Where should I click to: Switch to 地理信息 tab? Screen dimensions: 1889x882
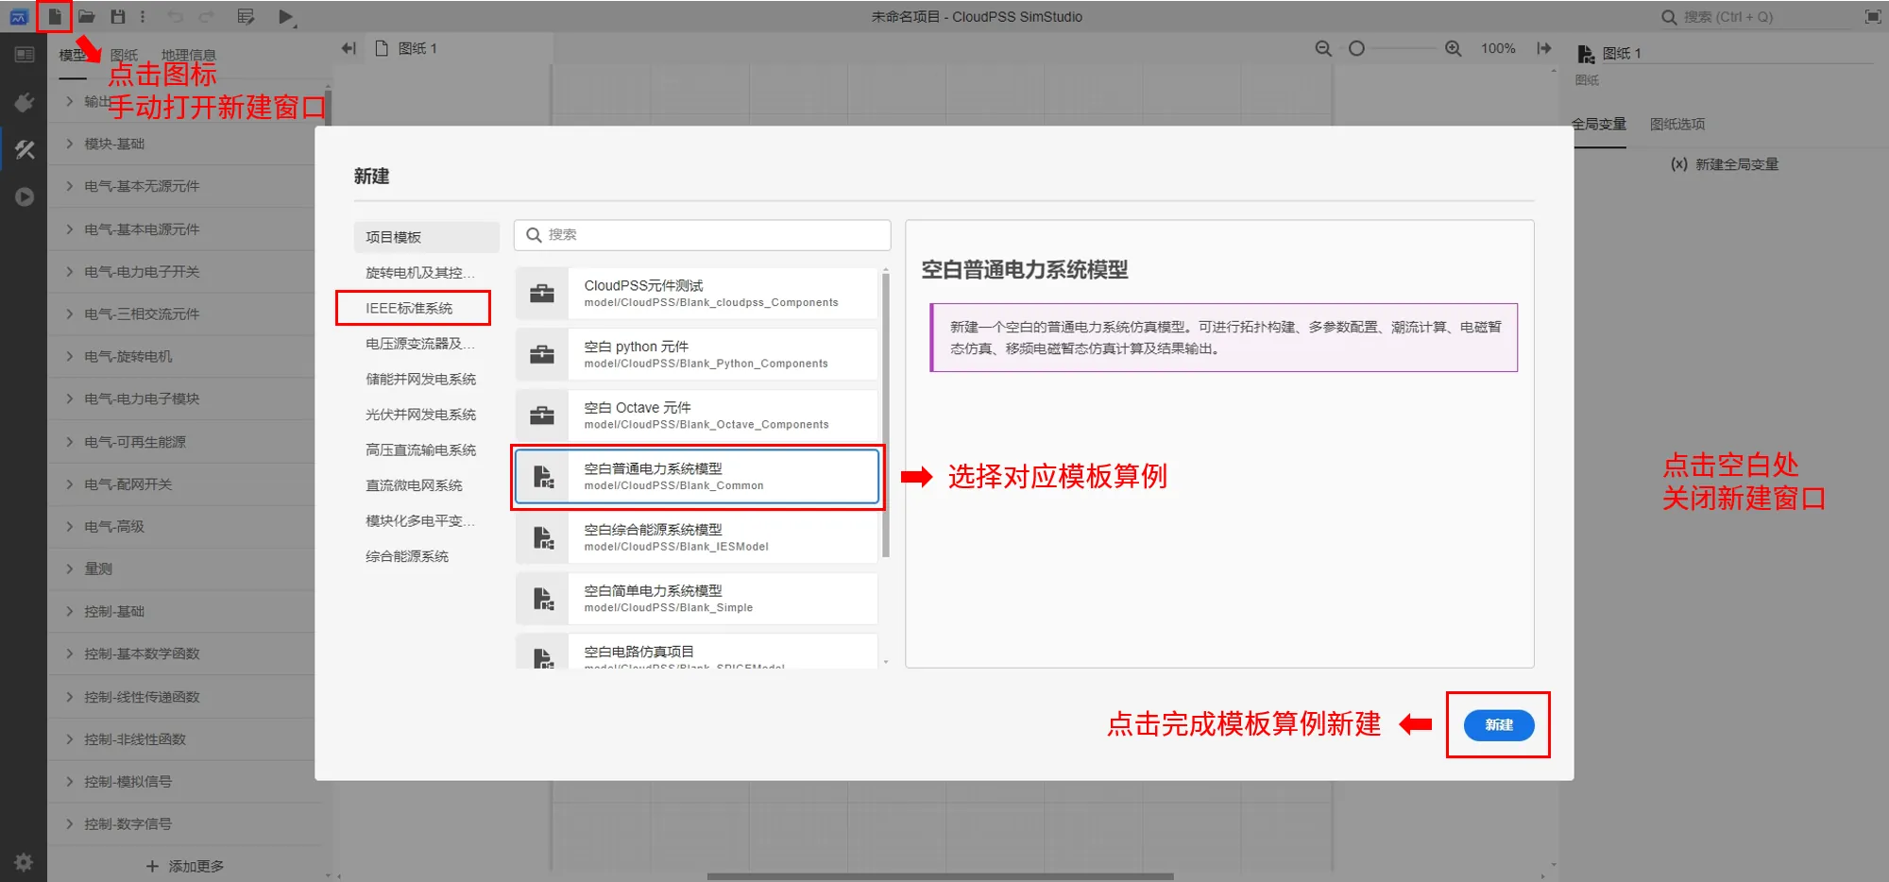click(189, 55)
